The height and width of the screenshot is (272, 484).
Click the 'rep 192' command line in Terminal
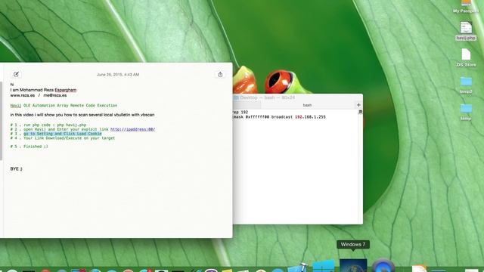240,113
